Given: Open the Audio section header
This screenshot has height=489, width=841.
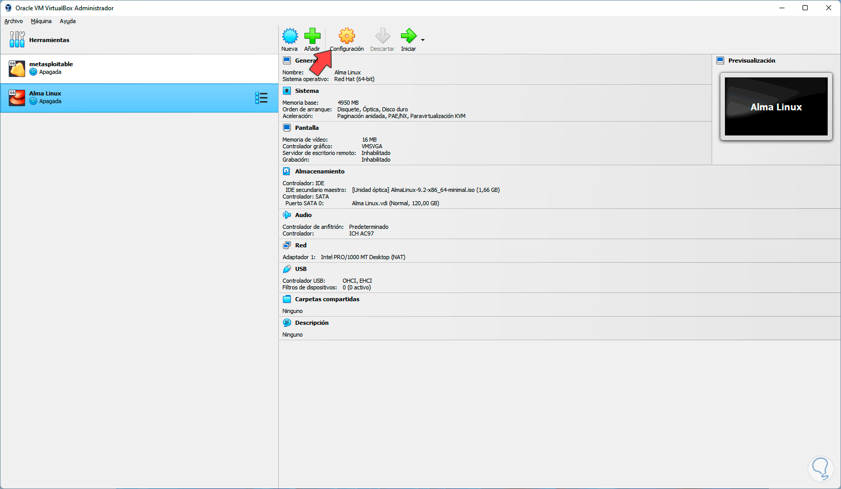Looking at the screenshot, I should tap(303, 215).
